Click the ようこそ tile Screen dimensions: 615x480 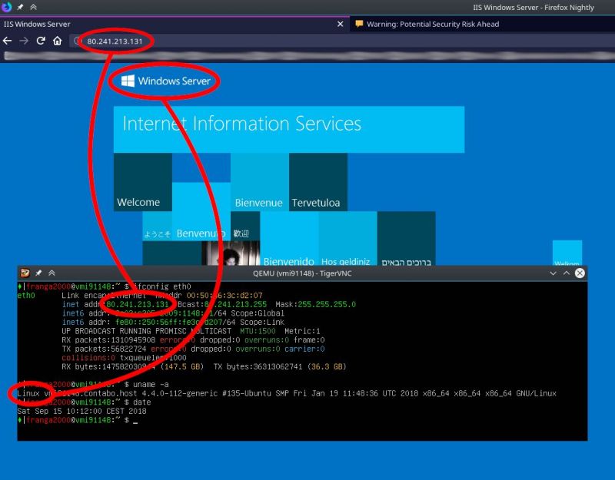click(x=158, y=226)
